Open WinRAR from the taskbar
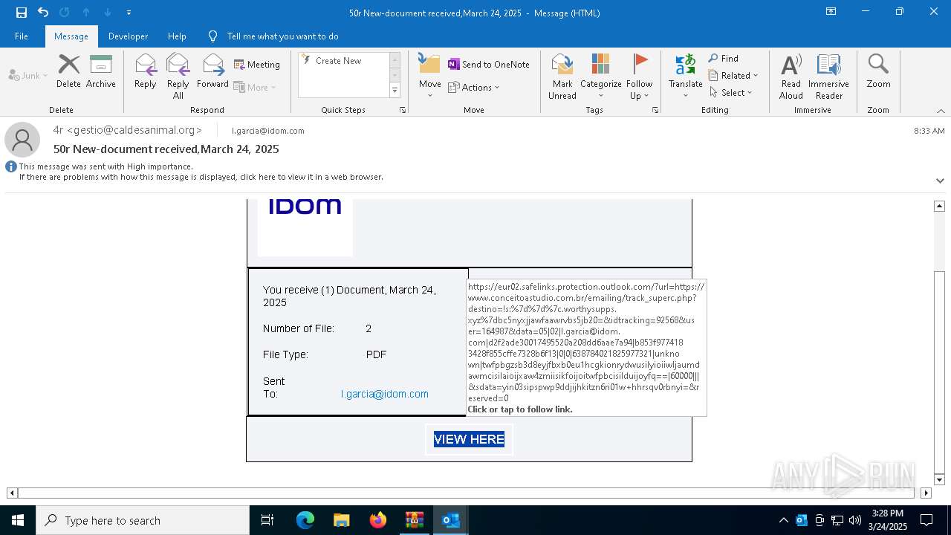The width and height of the screenshot is (951, 535). point(414,520)
